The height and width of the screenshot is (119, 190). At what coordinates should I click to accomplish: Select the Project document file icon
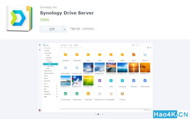[x=145, y=80]
